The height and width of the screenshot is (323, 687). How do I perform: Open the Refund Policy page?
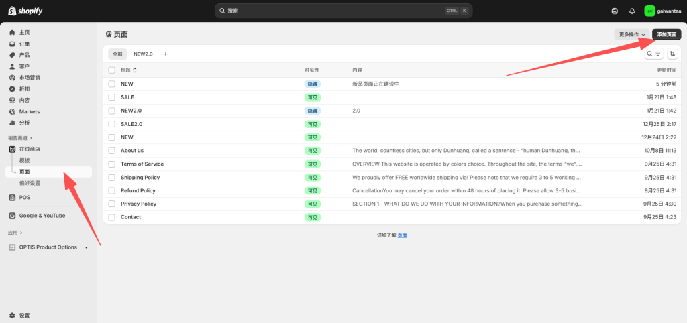pos(138,190)
